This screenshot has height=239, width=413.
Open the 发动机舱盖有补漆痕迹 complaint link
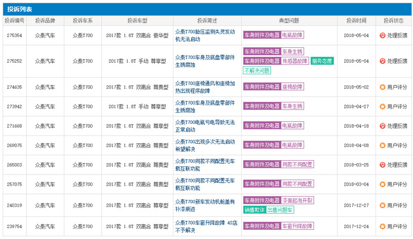(x=204, y=205)
